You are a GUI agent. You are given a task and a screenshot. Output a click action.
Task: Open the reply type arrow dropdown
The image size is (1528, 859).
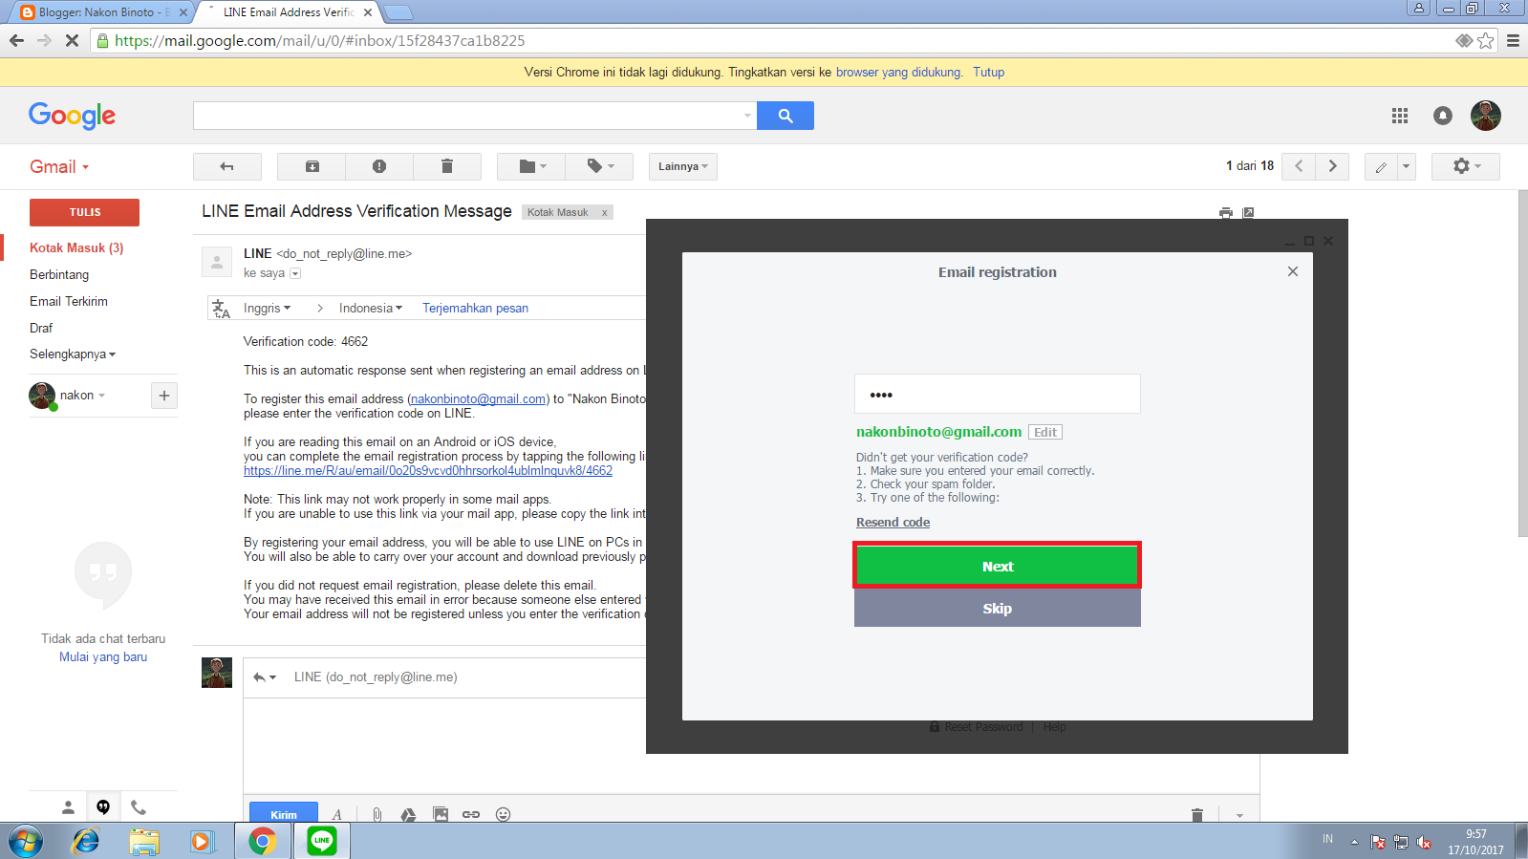click(x=265, y=677)
